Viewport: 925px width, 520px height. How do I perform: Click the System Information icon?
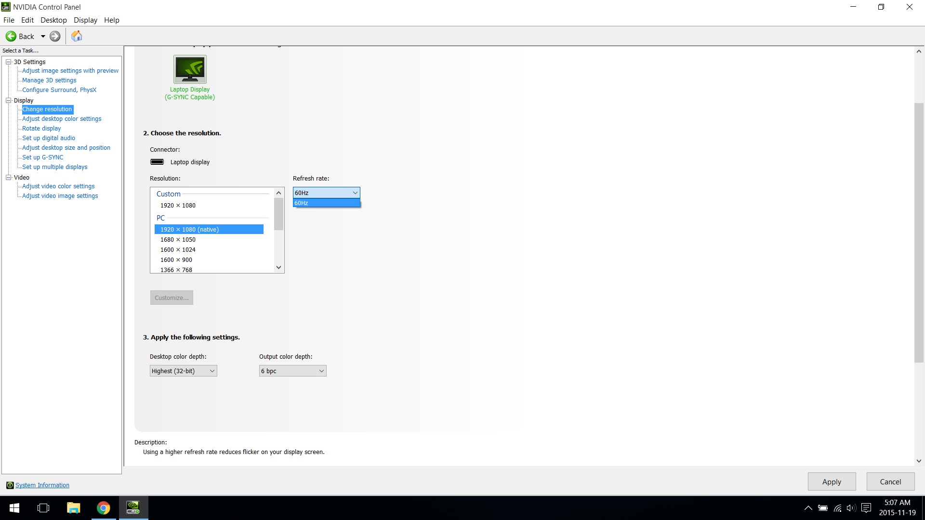tap(10, 485)
